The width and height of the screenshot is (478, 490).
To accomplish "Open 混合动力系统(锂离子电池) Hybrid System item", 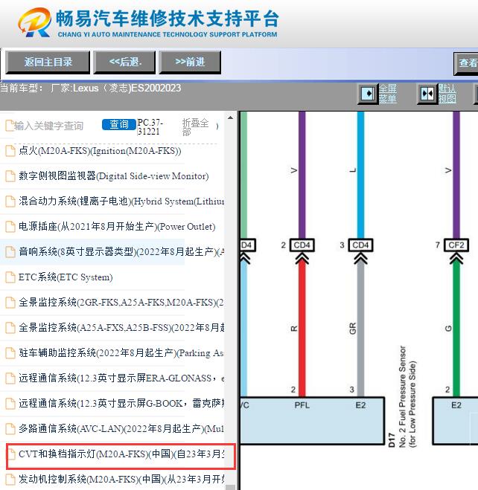I will click(x=121, y=202).
